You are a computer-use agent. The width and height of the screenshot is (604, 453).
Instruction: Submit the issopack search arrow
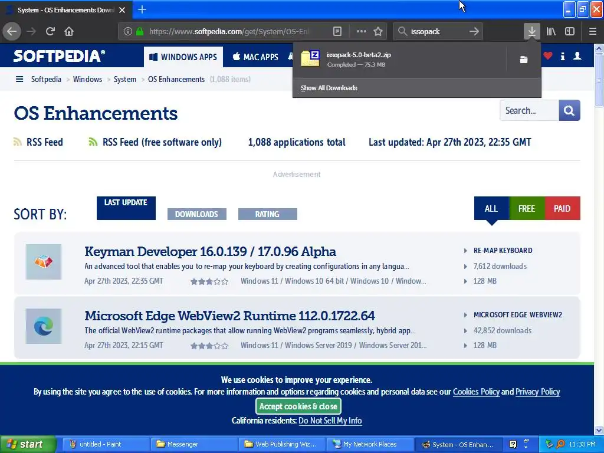474,31
